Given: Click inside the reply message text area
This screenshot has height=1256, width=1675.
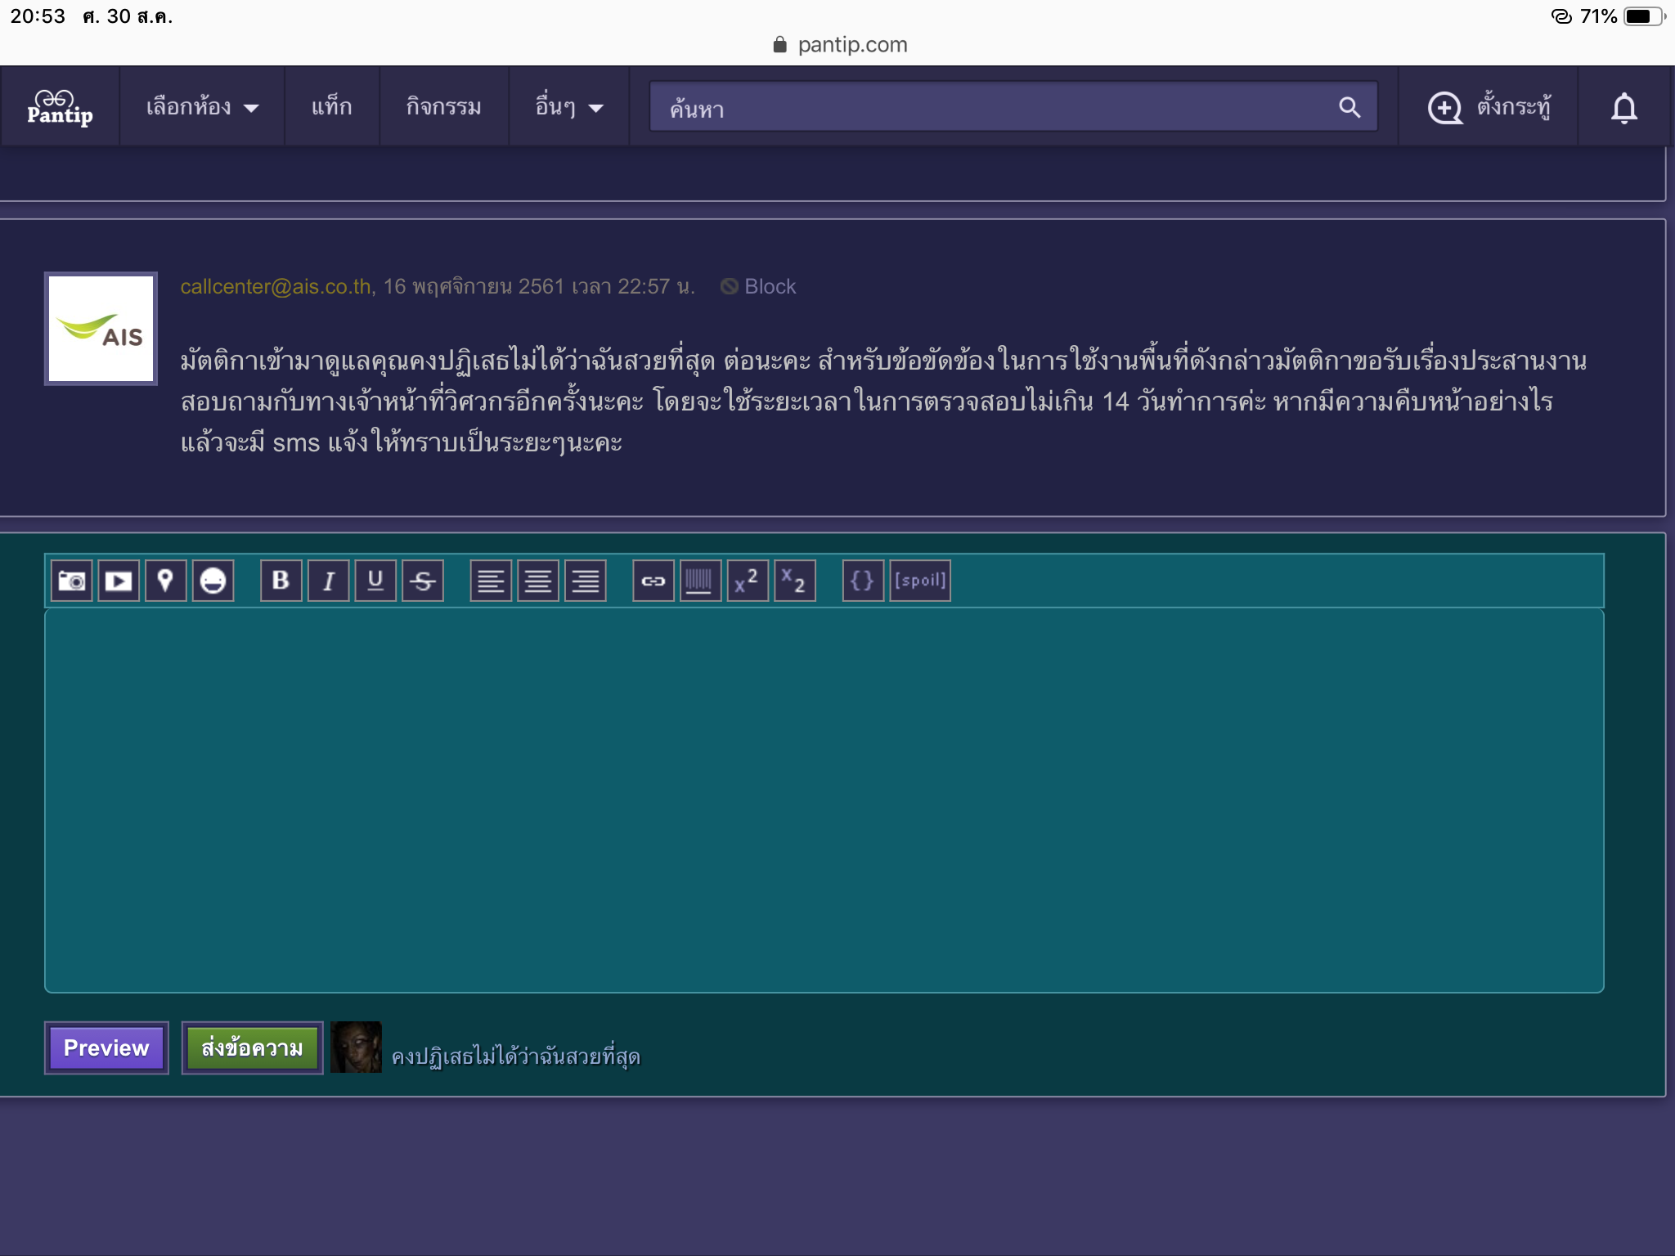Looking at the screenshot, I should click(x=824, y=801).
